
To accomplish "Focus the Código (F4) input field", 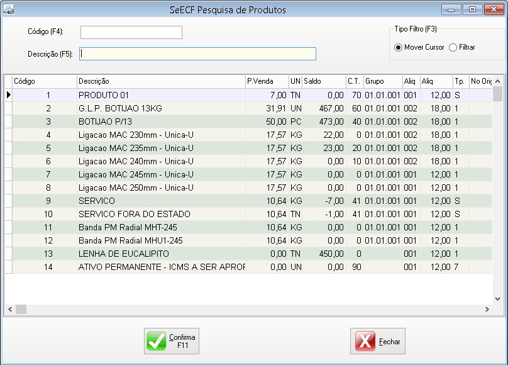I will click(131, 32).
